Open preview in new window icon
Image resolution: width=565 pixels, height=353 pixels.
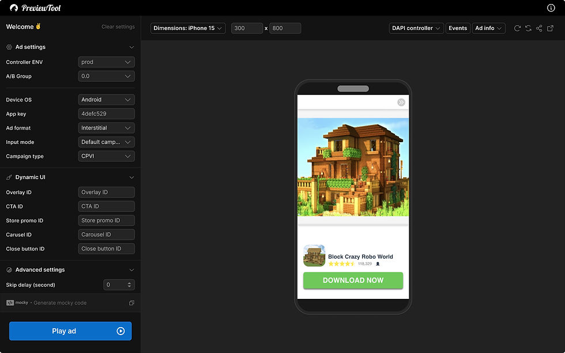[x=550, y=28]
